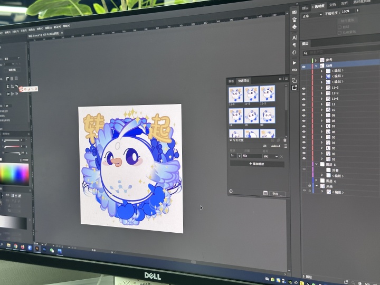Screen dimensions: 380x285
Task: Click the iOS preset link
Action: (264, 146)
